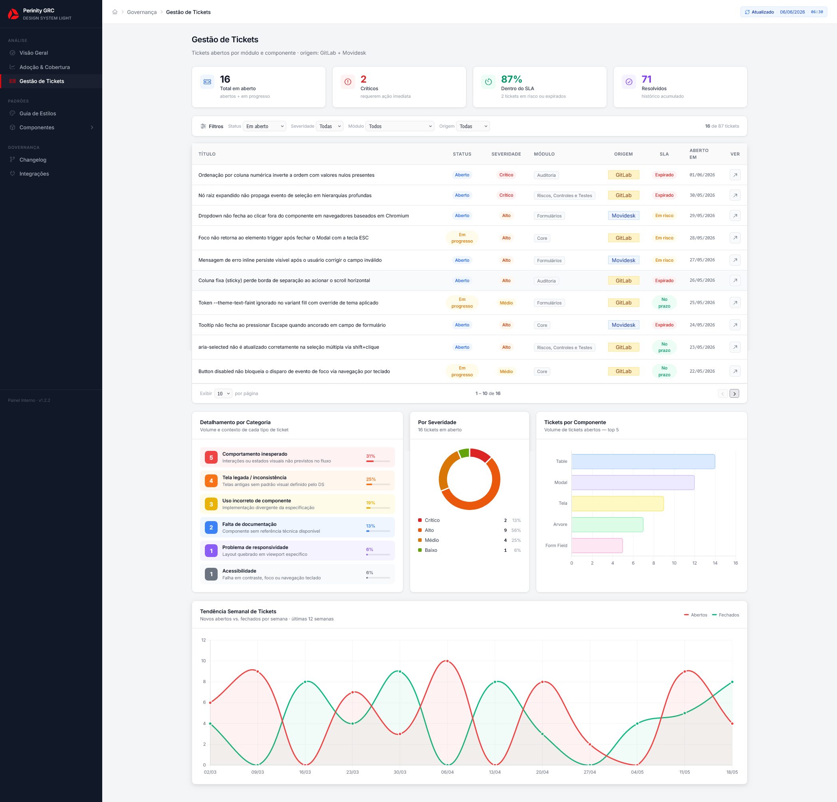Click the Críticos alert icon
Screen dimensions: 837x802
tap(347, 81)
